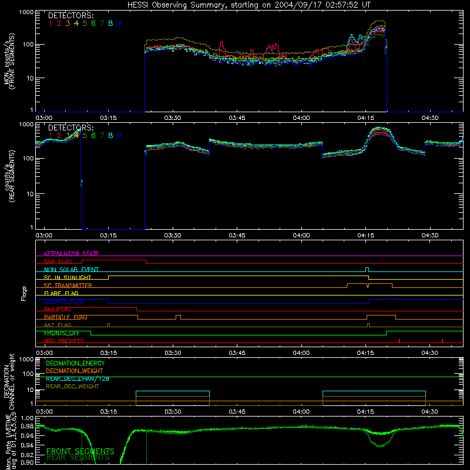Click the 03:45 time tick under decimation plot
470x470 pixels.
pyautogui.click(x=237, y=412)
